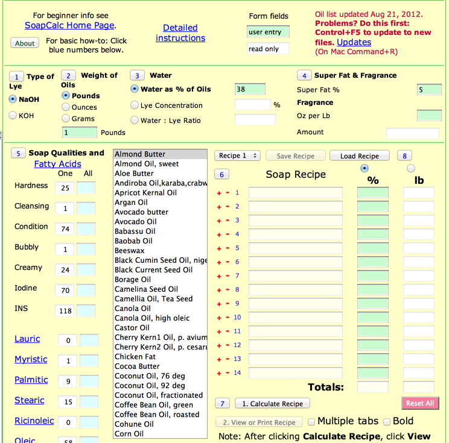Click the red minus icon for row 1
Screen dimensions: 449x443
pos(228,193)
